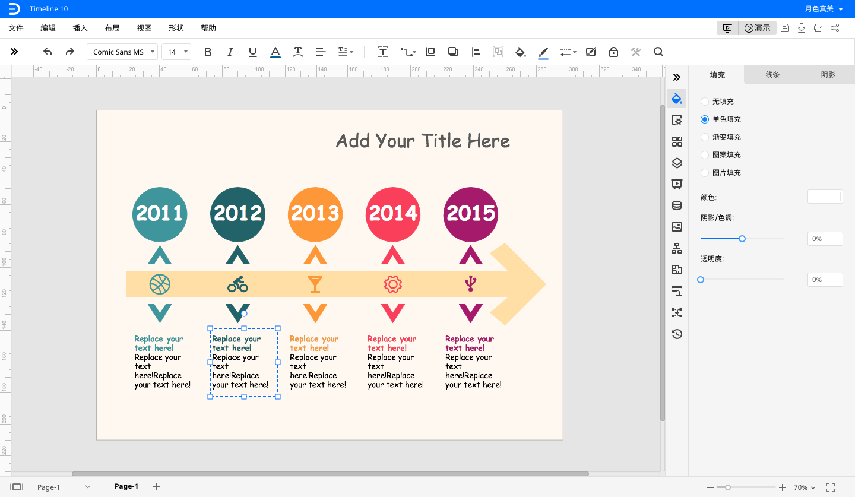This screenshot has width=855, height=497.
Task: Add a new page with plus button
Action: [157, 487]
